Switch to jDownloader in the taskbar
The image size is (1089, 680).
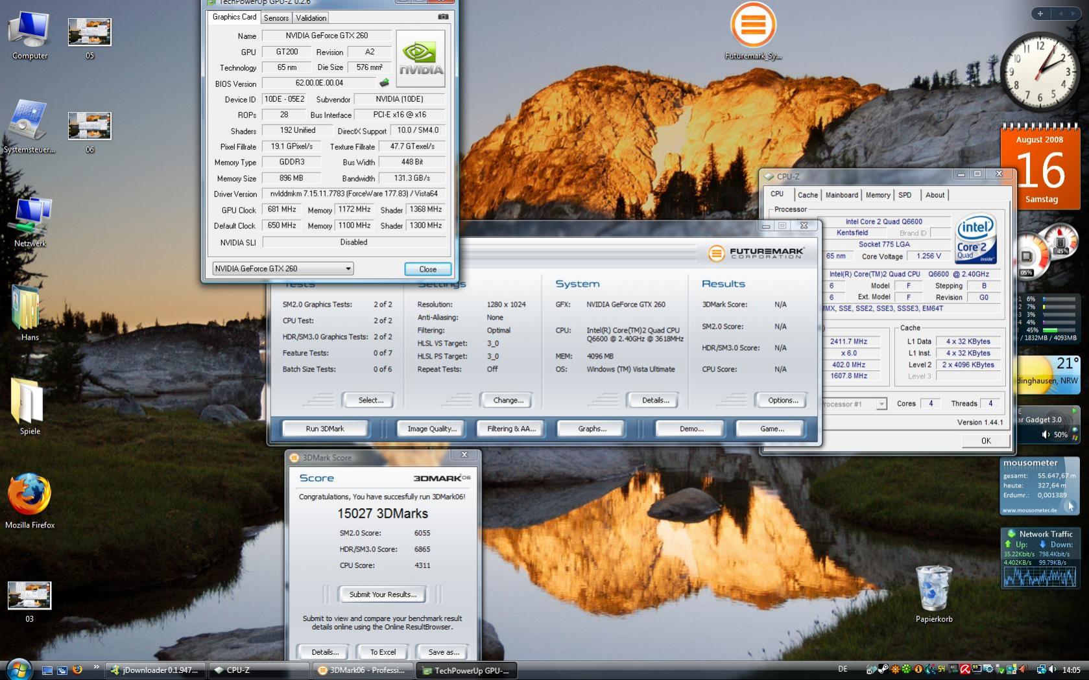[156, 670]
